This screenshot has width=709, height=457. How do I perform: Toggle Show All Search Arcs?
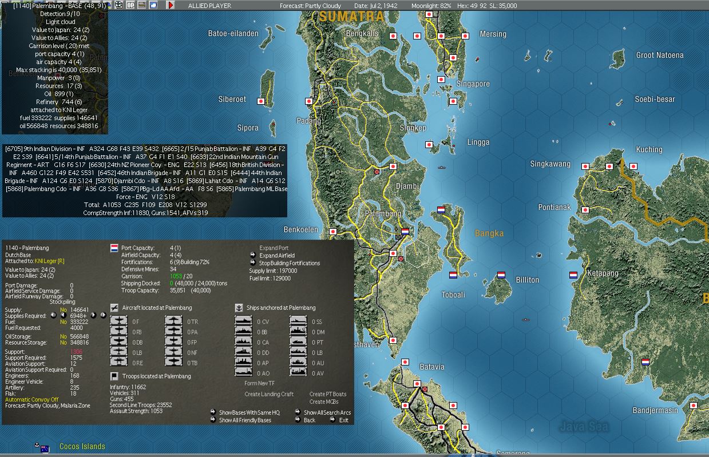click(327, 412)
